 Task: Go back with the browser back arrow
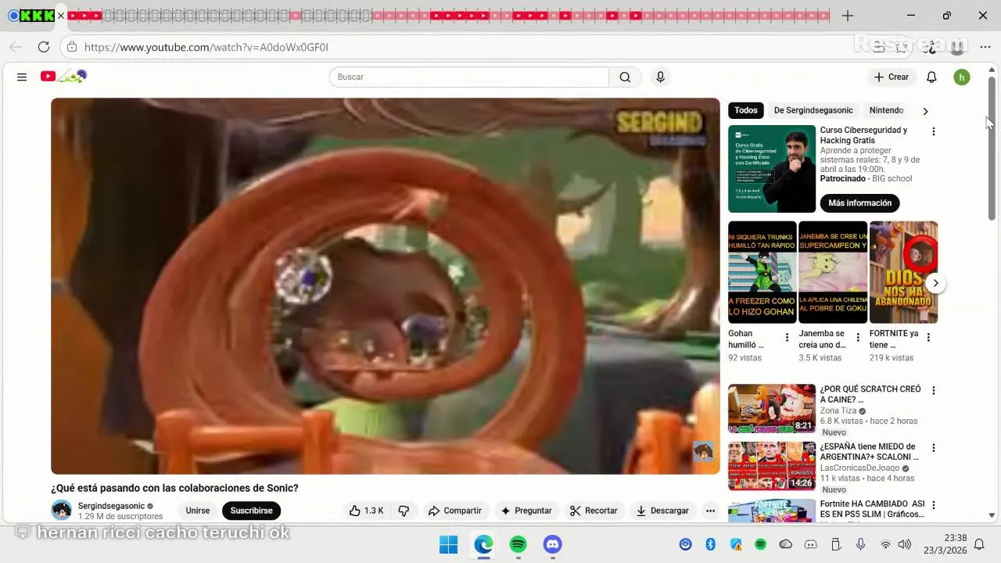16,47
